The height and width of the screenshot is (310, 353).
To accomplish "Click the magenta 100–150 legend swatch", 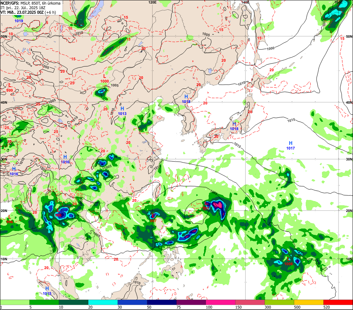I will click(x=221, y=302).
